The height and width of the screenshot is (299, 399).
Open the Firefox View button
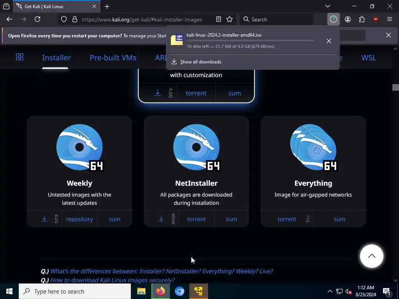point(6,7)
